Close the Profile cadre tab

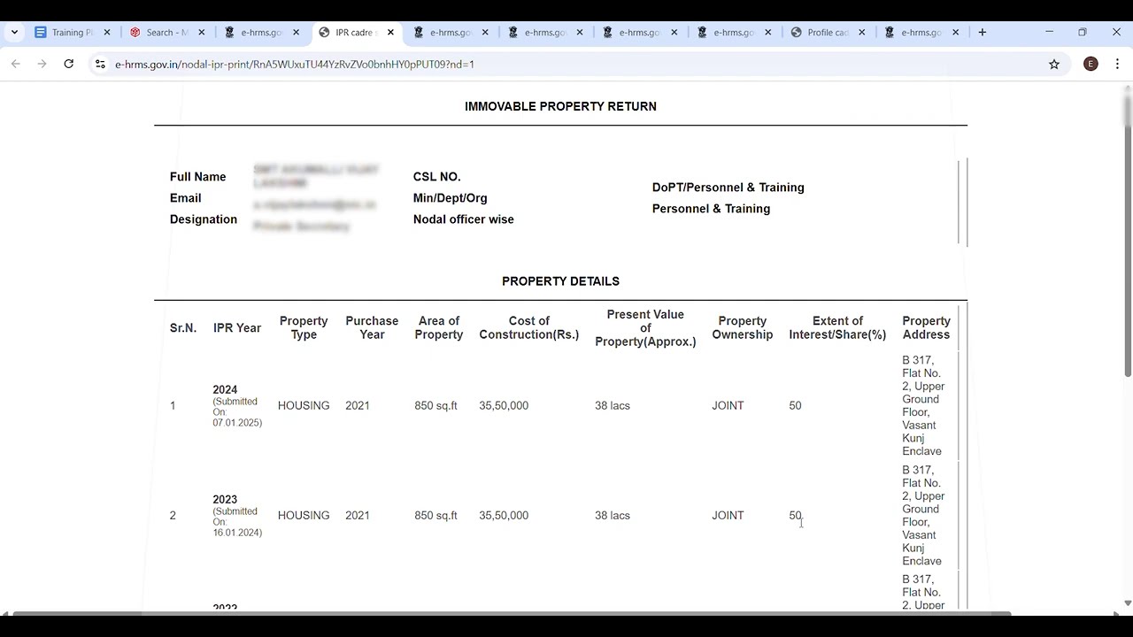click(861, 33)
